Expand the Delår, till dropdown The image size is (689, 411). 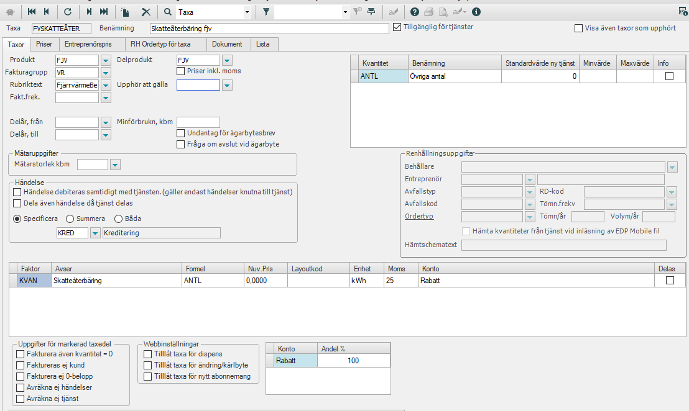click(106, 135)
